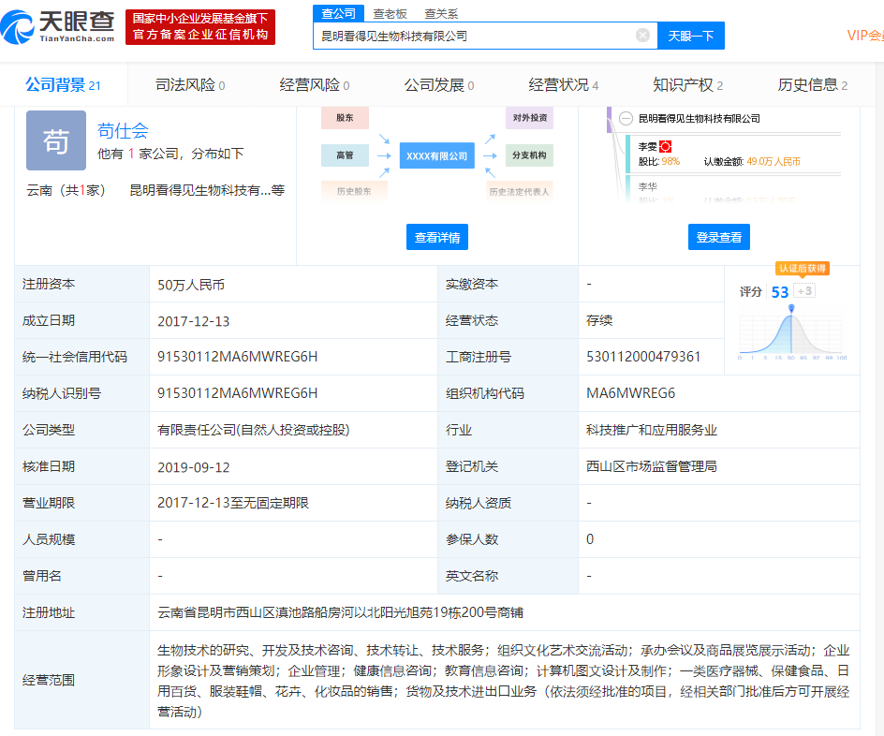Image resolution: width=884 pixels, height=736 pixels.
Task: Click the red badge icon next to 李雯
Action: point(666,146)
